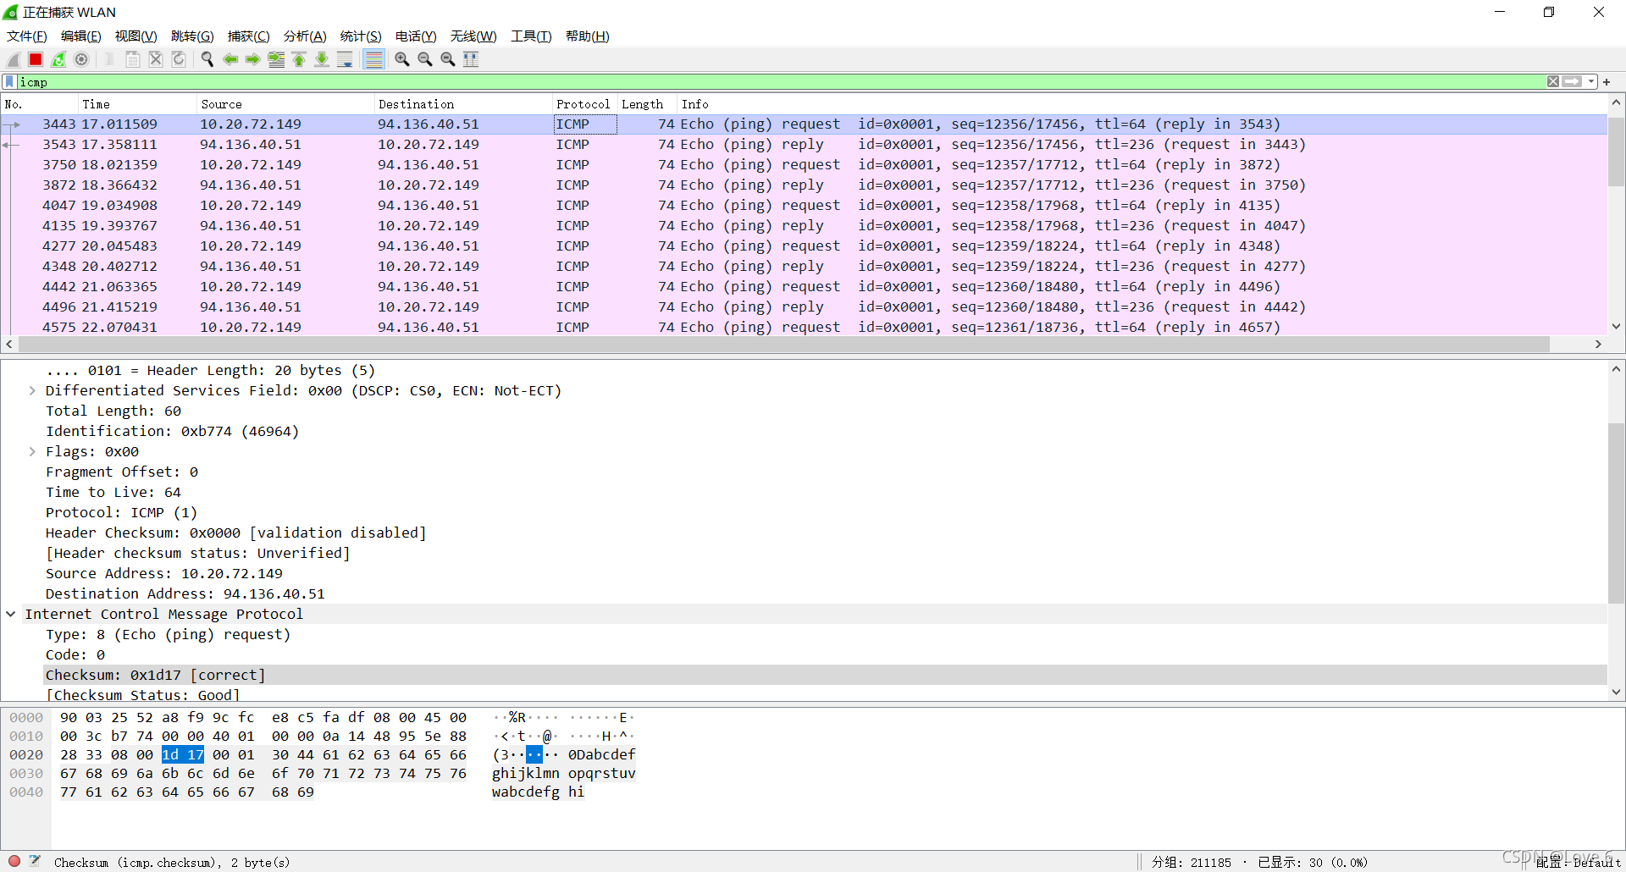Click the start capture shark fin icon
The image size is (1626, 872).
coord(14,59)
